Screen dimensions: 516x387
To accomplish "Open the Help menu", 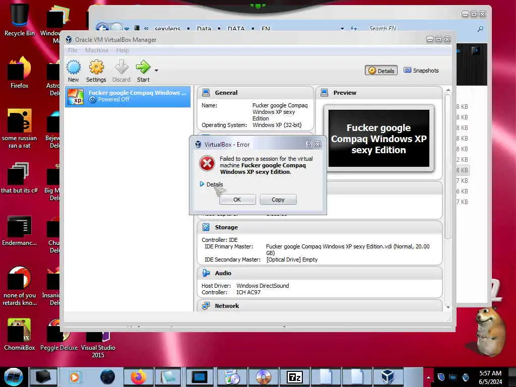I will pos(122,50).
